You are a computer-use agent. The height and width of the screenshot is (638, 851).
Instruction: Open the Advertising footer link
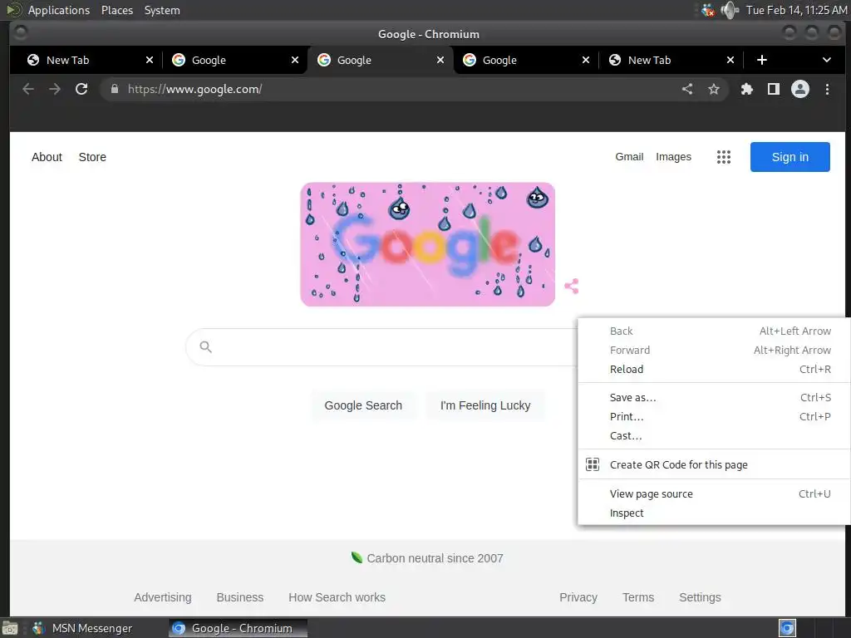tap(163, 597)
